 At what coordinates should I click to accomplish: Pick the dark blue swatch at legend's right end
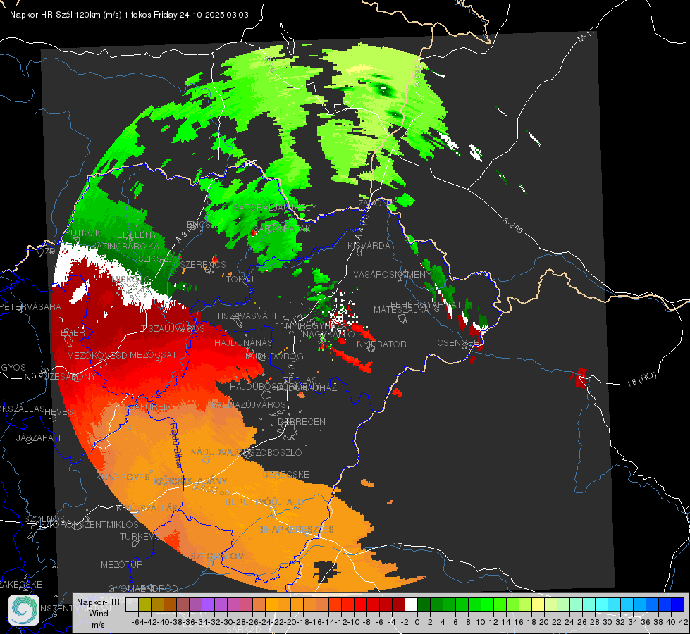[678, 604]
